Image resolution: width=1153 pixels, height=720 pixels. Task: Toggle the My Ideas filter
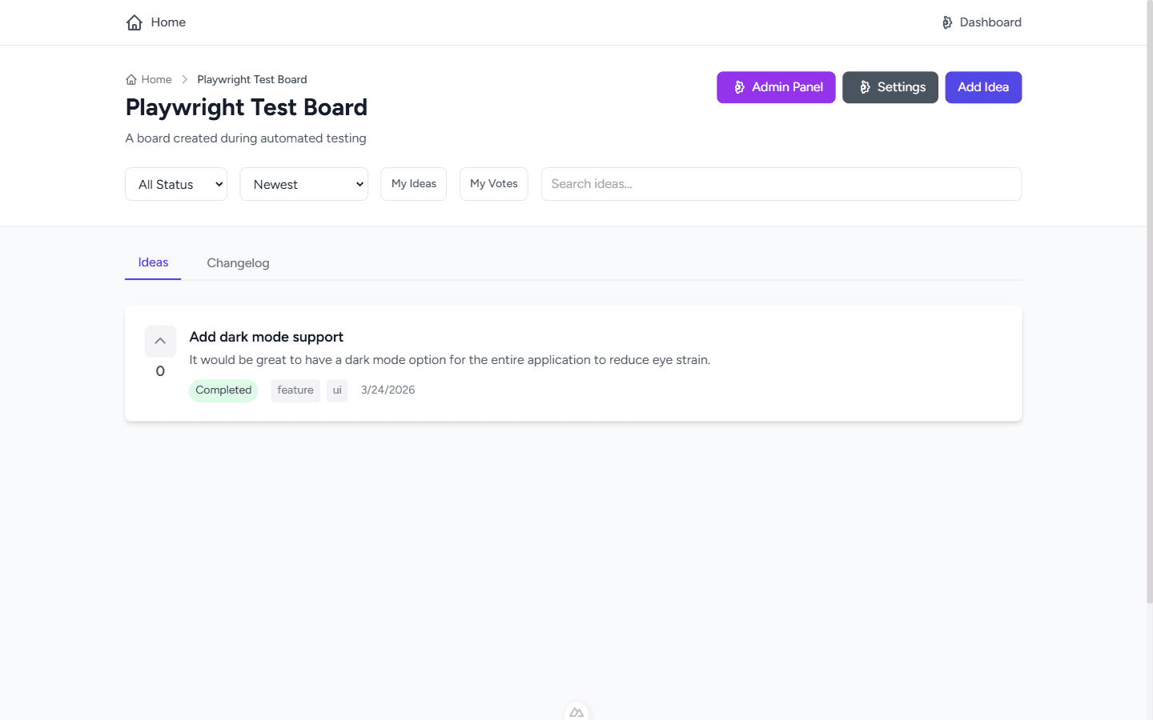coord(414,184)
